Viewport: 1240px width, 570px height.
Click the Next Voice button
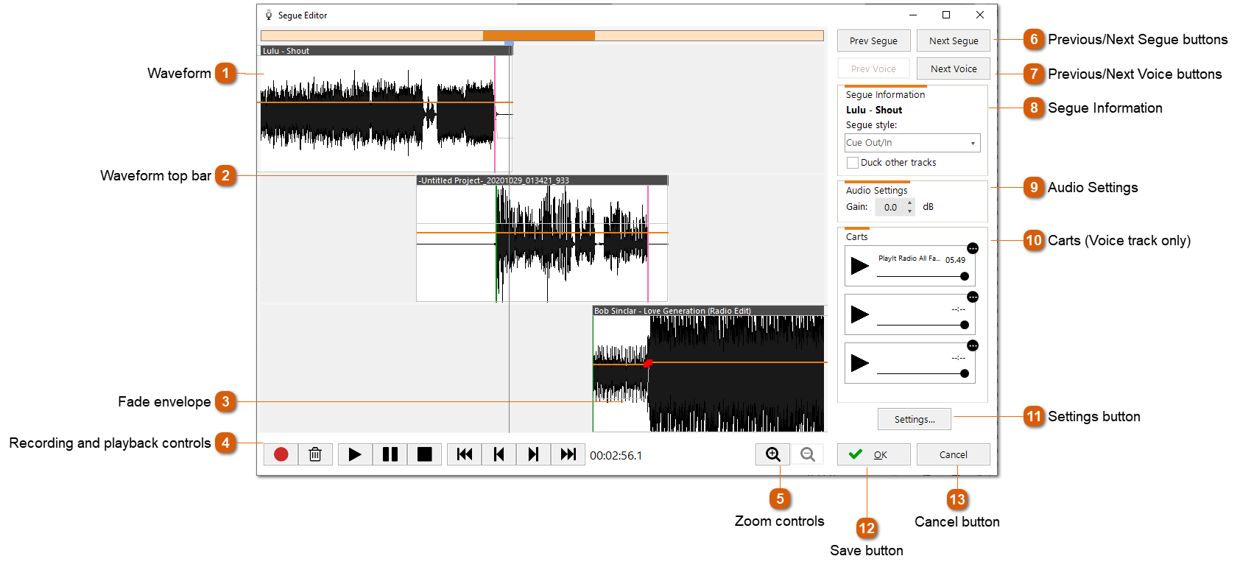(954, 68)
